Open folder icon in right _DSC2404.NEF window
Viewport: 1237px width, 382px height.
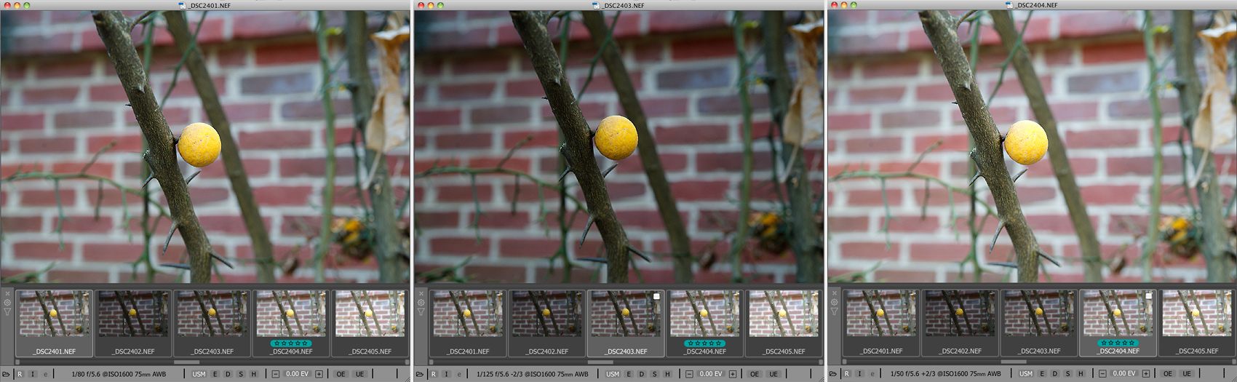833,374
